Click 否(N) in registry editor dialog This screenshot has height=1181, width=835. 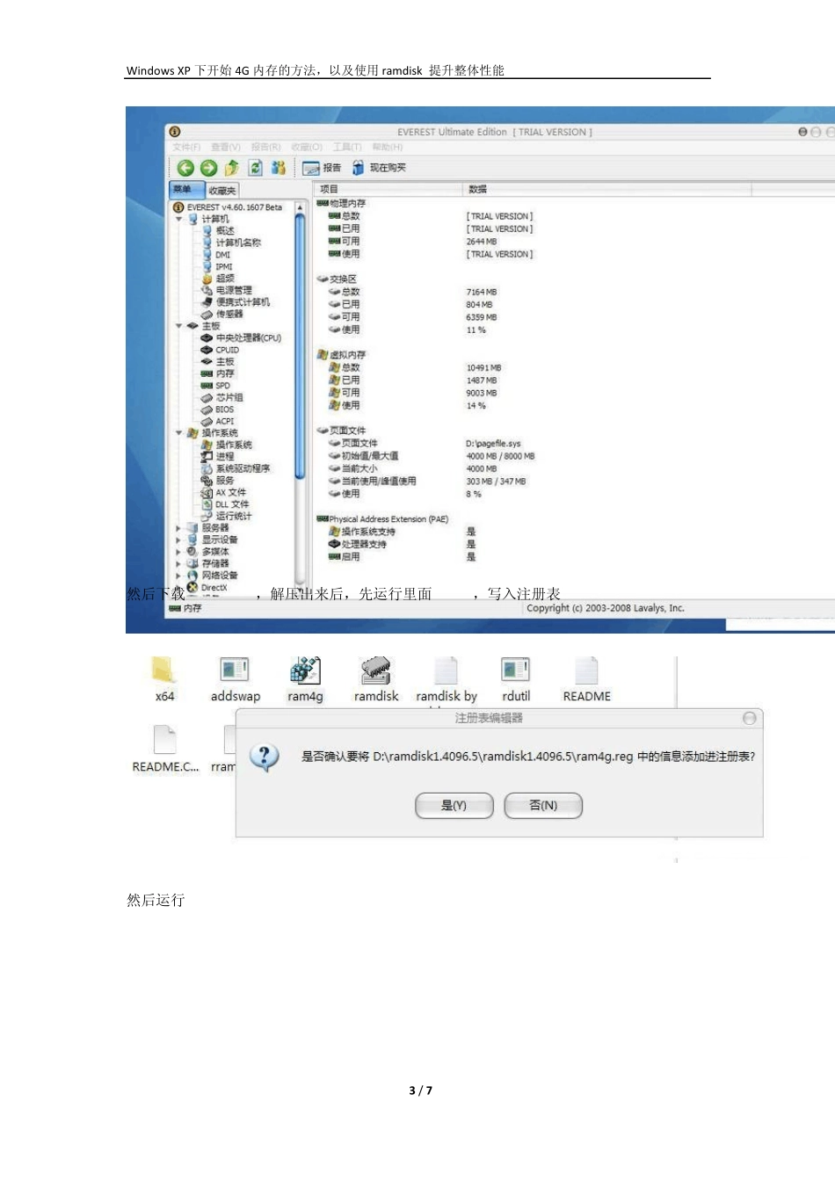tap(543, 805)
